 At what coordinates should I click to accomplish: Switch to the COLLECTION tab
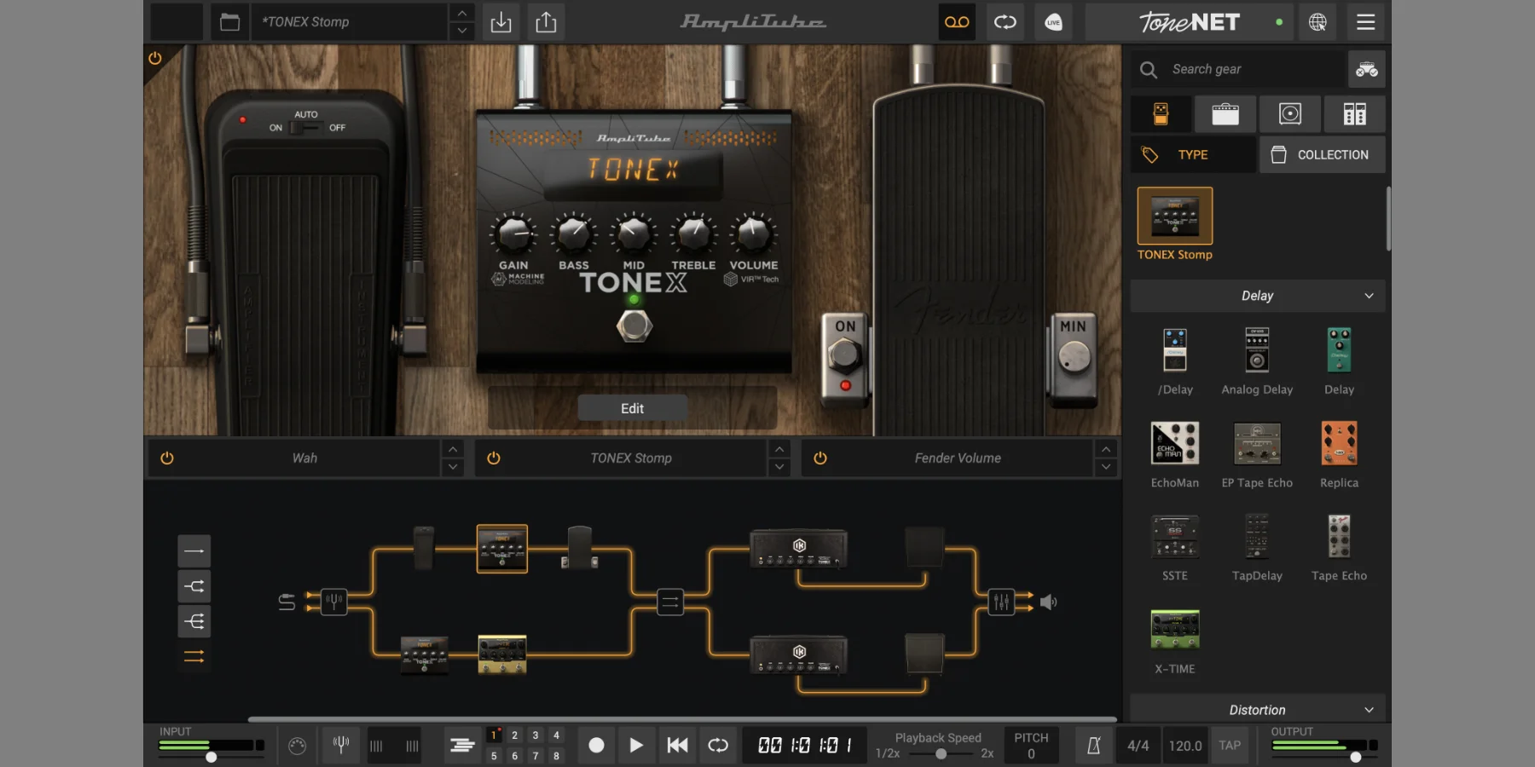pyautogui.click(x=1322, y=154)
